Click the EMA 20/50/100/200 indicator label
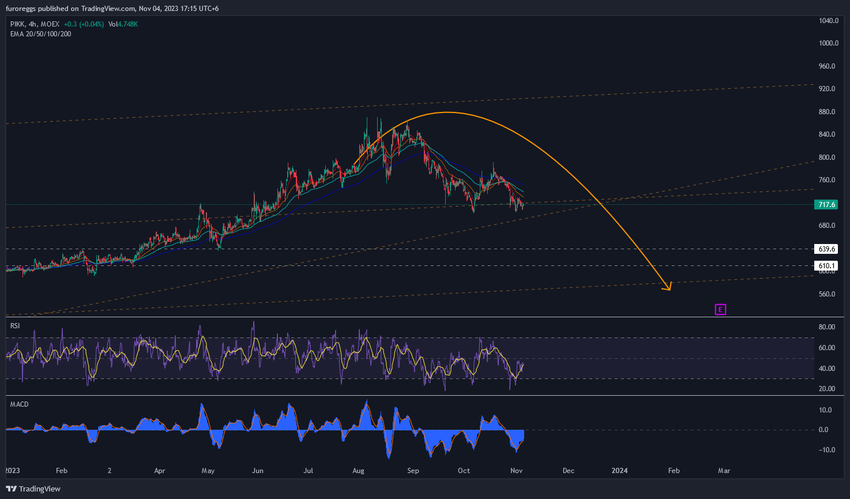 pyautogui.click(x=41, y=34)
